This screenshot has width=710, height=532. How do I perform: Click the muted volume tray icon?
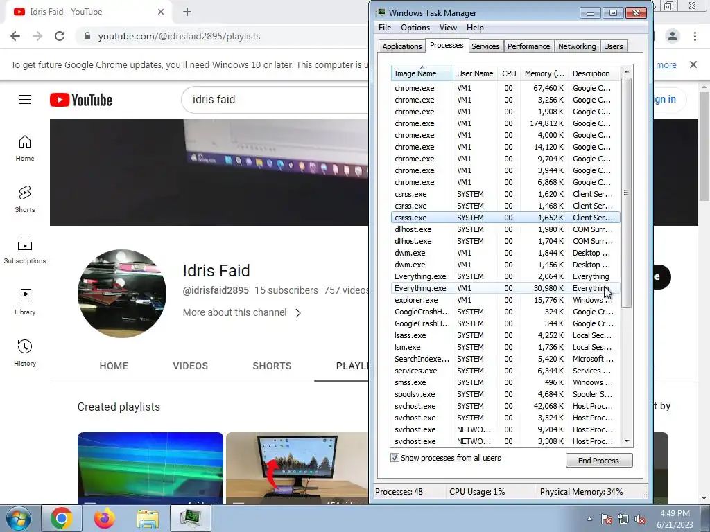tap(640, 519)
